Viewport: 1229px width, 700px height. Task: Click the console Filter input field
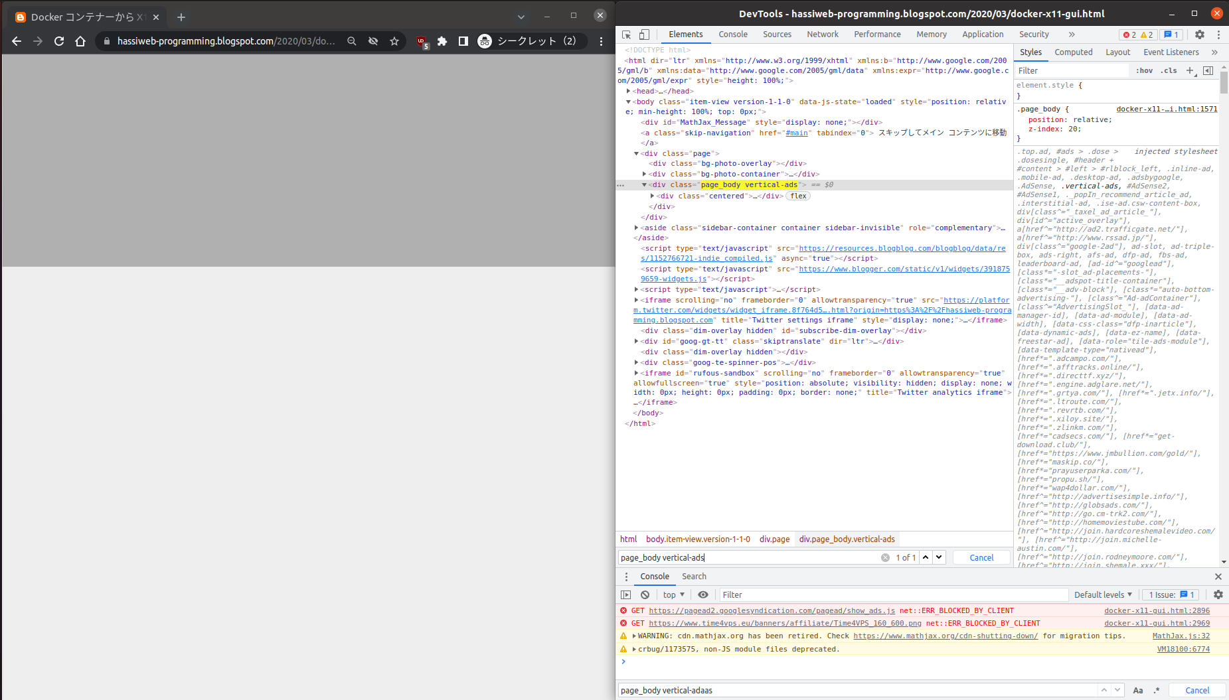(894, 595)
